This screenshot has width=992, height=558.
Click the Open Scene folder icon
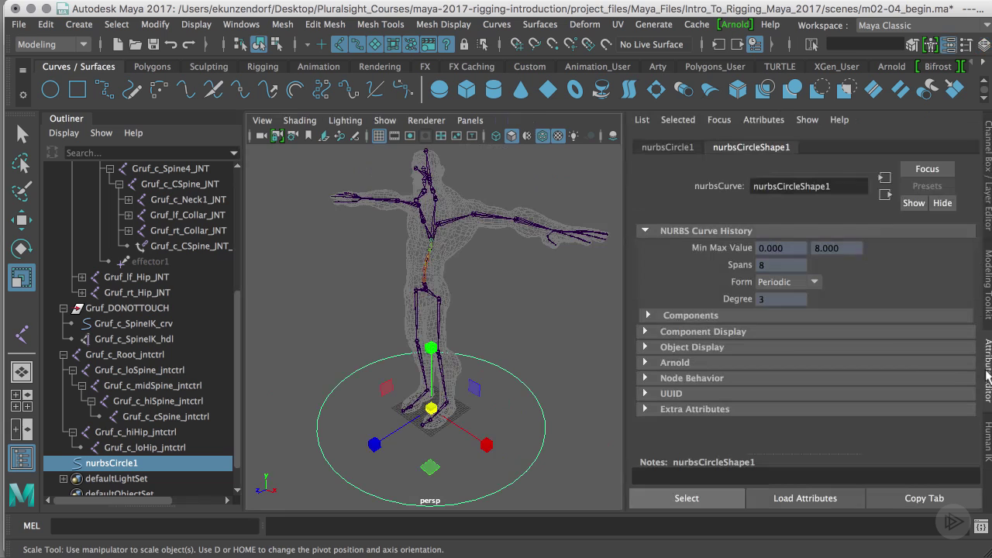(x=135, y=44)
